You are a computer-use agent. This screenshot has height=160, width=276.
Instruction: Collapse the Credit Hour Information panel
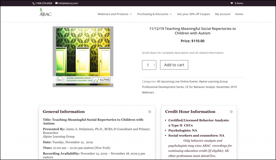[x=231, y=112]
